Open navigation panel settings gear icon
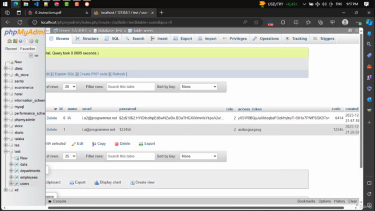This screenshot has height=211, width=375. click(31, 41)
